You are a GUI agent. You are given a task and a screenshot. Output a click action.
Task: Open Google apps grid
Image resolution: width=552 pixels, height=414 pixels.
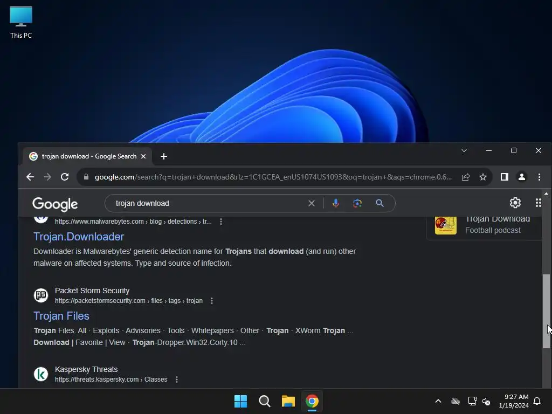(539, 203)
